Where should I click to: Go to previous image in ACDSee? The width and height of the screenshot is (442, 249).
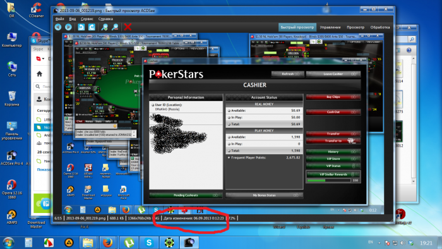[58, 27]
